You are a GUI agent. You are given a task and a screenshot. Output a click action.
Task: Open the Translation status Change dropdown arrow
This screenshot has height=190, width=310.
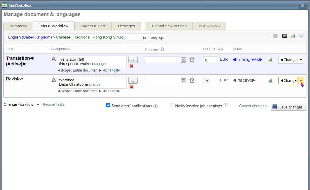[301, 60]
